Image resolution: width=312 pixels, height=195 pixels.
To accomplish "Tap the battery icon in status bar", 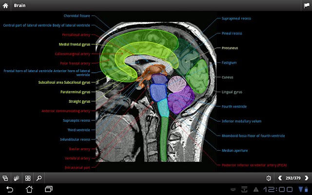I will point(307,189).
